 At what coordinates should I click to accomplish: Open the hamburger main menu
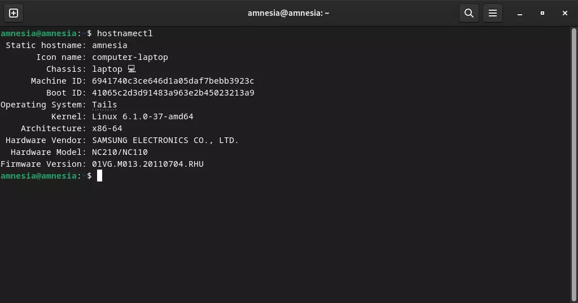click(492, 14)
